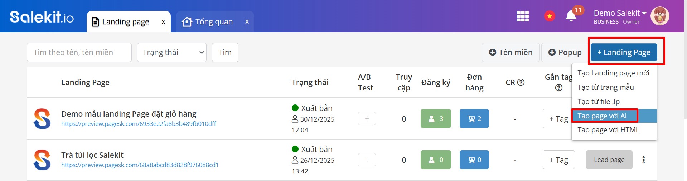
Task: Switch to the Tổng quan tab
Action: click(x=214, y=22)
